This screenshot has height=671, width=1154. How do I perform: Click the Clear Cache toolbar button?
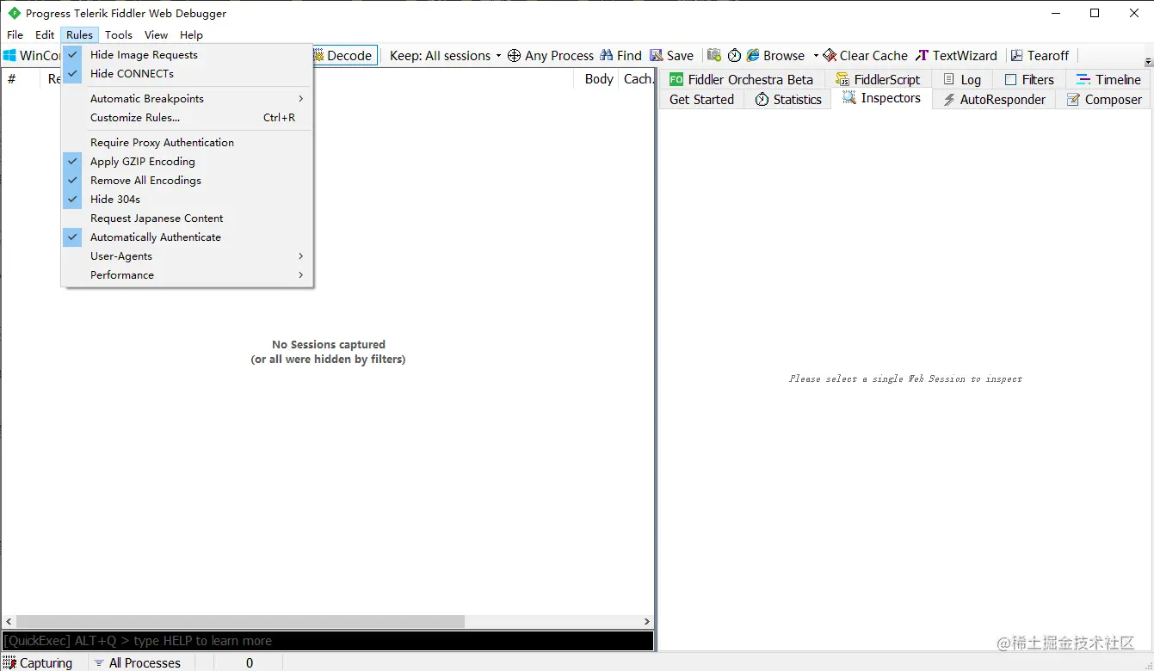point(866,56)
